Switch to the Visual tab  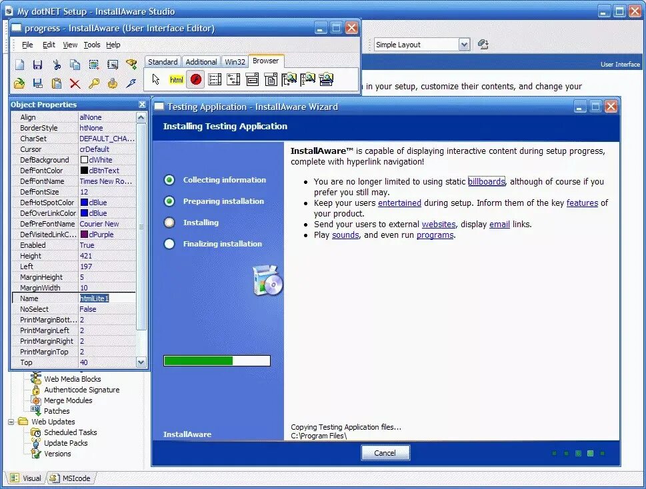coord(26,478)
